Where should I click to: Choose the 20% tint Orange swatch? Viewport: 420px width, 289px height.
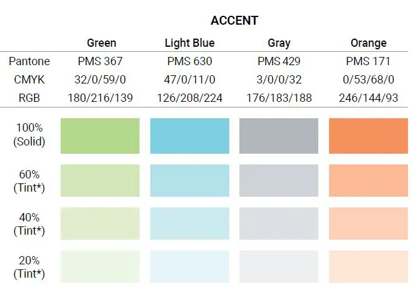(x=369, y=266)
